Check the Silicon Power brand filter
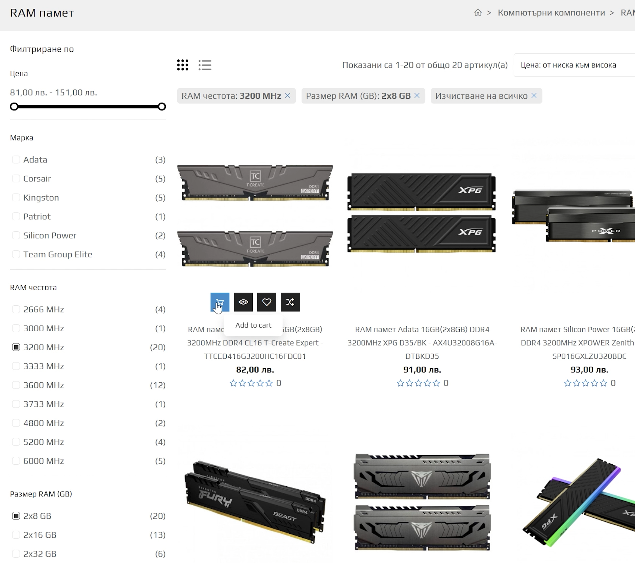This screenshot has height=563, width=635. point(16,235)
